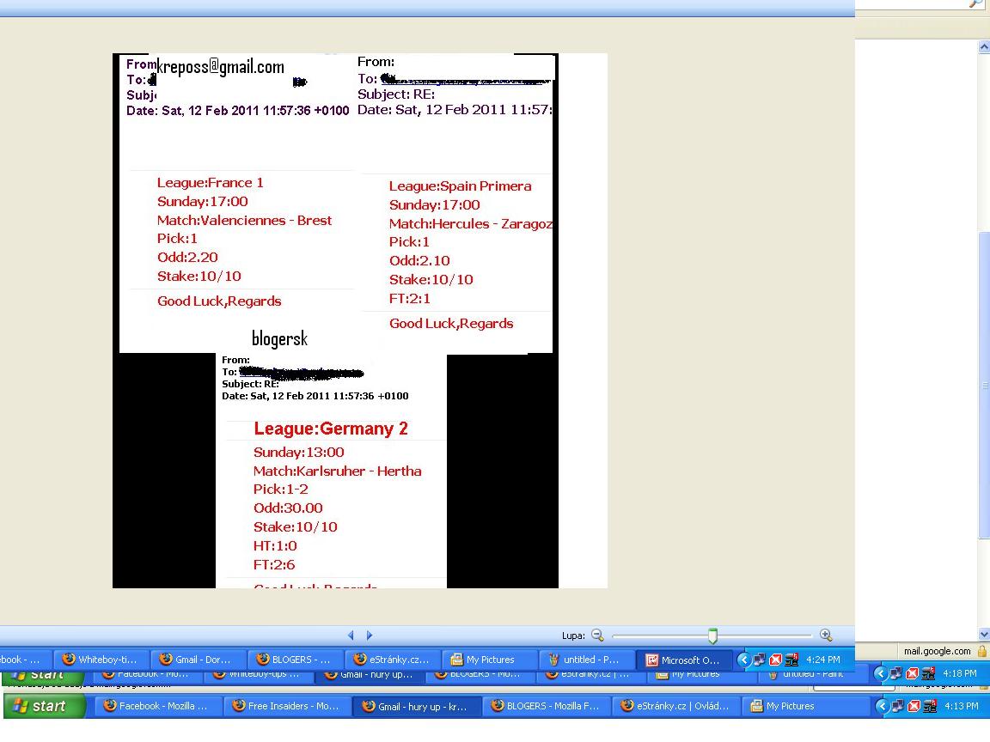Zoom out using the minus magnifier icon
Viewport: 990px width, 742px height.
(x=596, y=635)
